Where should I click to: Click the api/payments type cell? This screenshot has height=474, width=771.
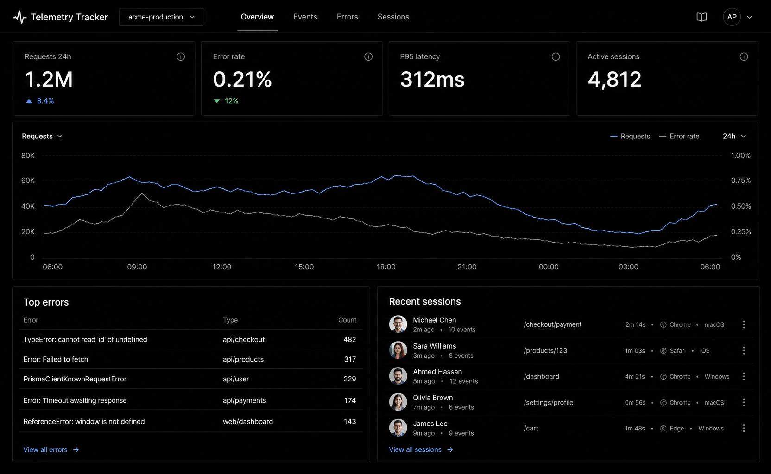coord(244,400)
